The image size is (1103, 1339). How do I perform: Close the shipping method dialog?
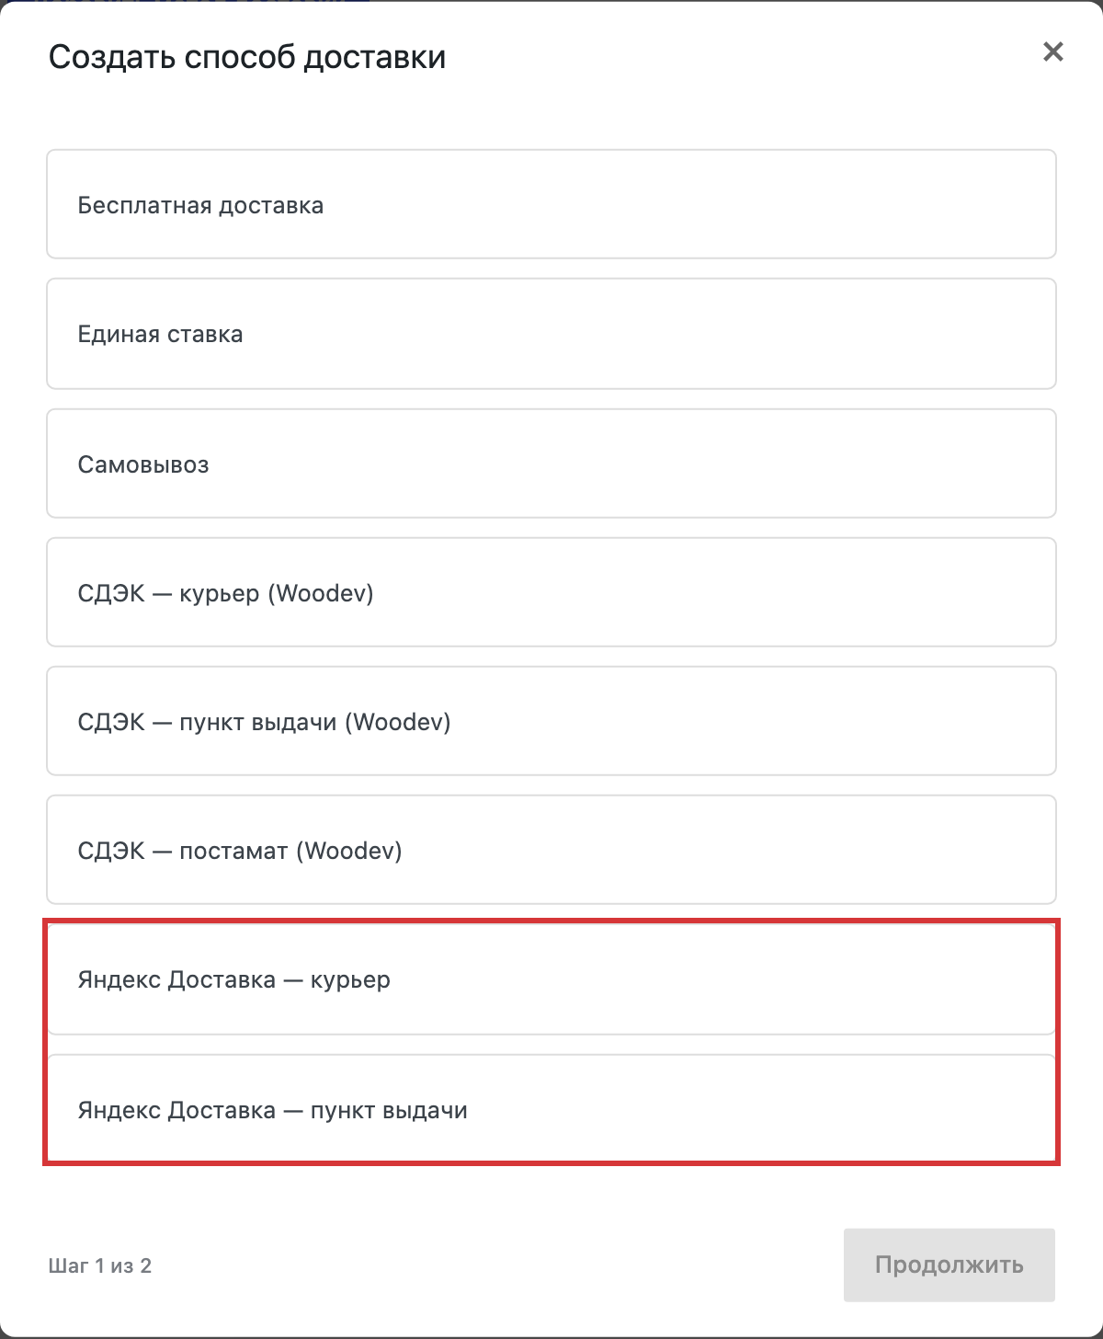[1053, 51]
